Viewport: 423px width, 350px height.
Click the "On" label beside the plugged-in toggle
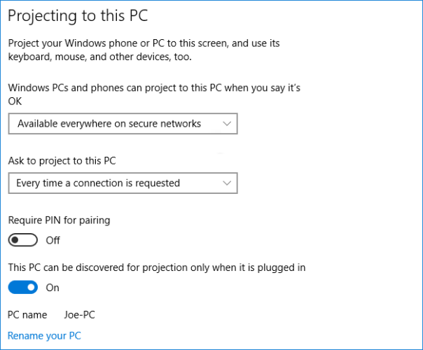pyautogui.click(x=53, y=287)
